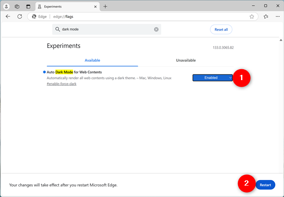This screenshot has height=197, width=284.
Task: Click the scrollbar up arrow
Action: point(281,40)
